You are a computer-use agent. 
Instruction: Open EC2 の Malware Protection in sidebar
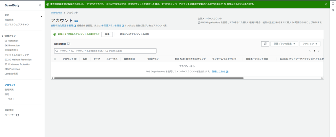tap(18, 60)
